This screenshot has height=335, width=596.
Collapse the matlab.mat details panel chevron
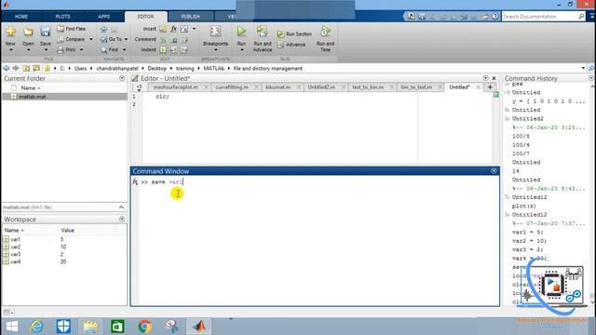click(121, 207)
